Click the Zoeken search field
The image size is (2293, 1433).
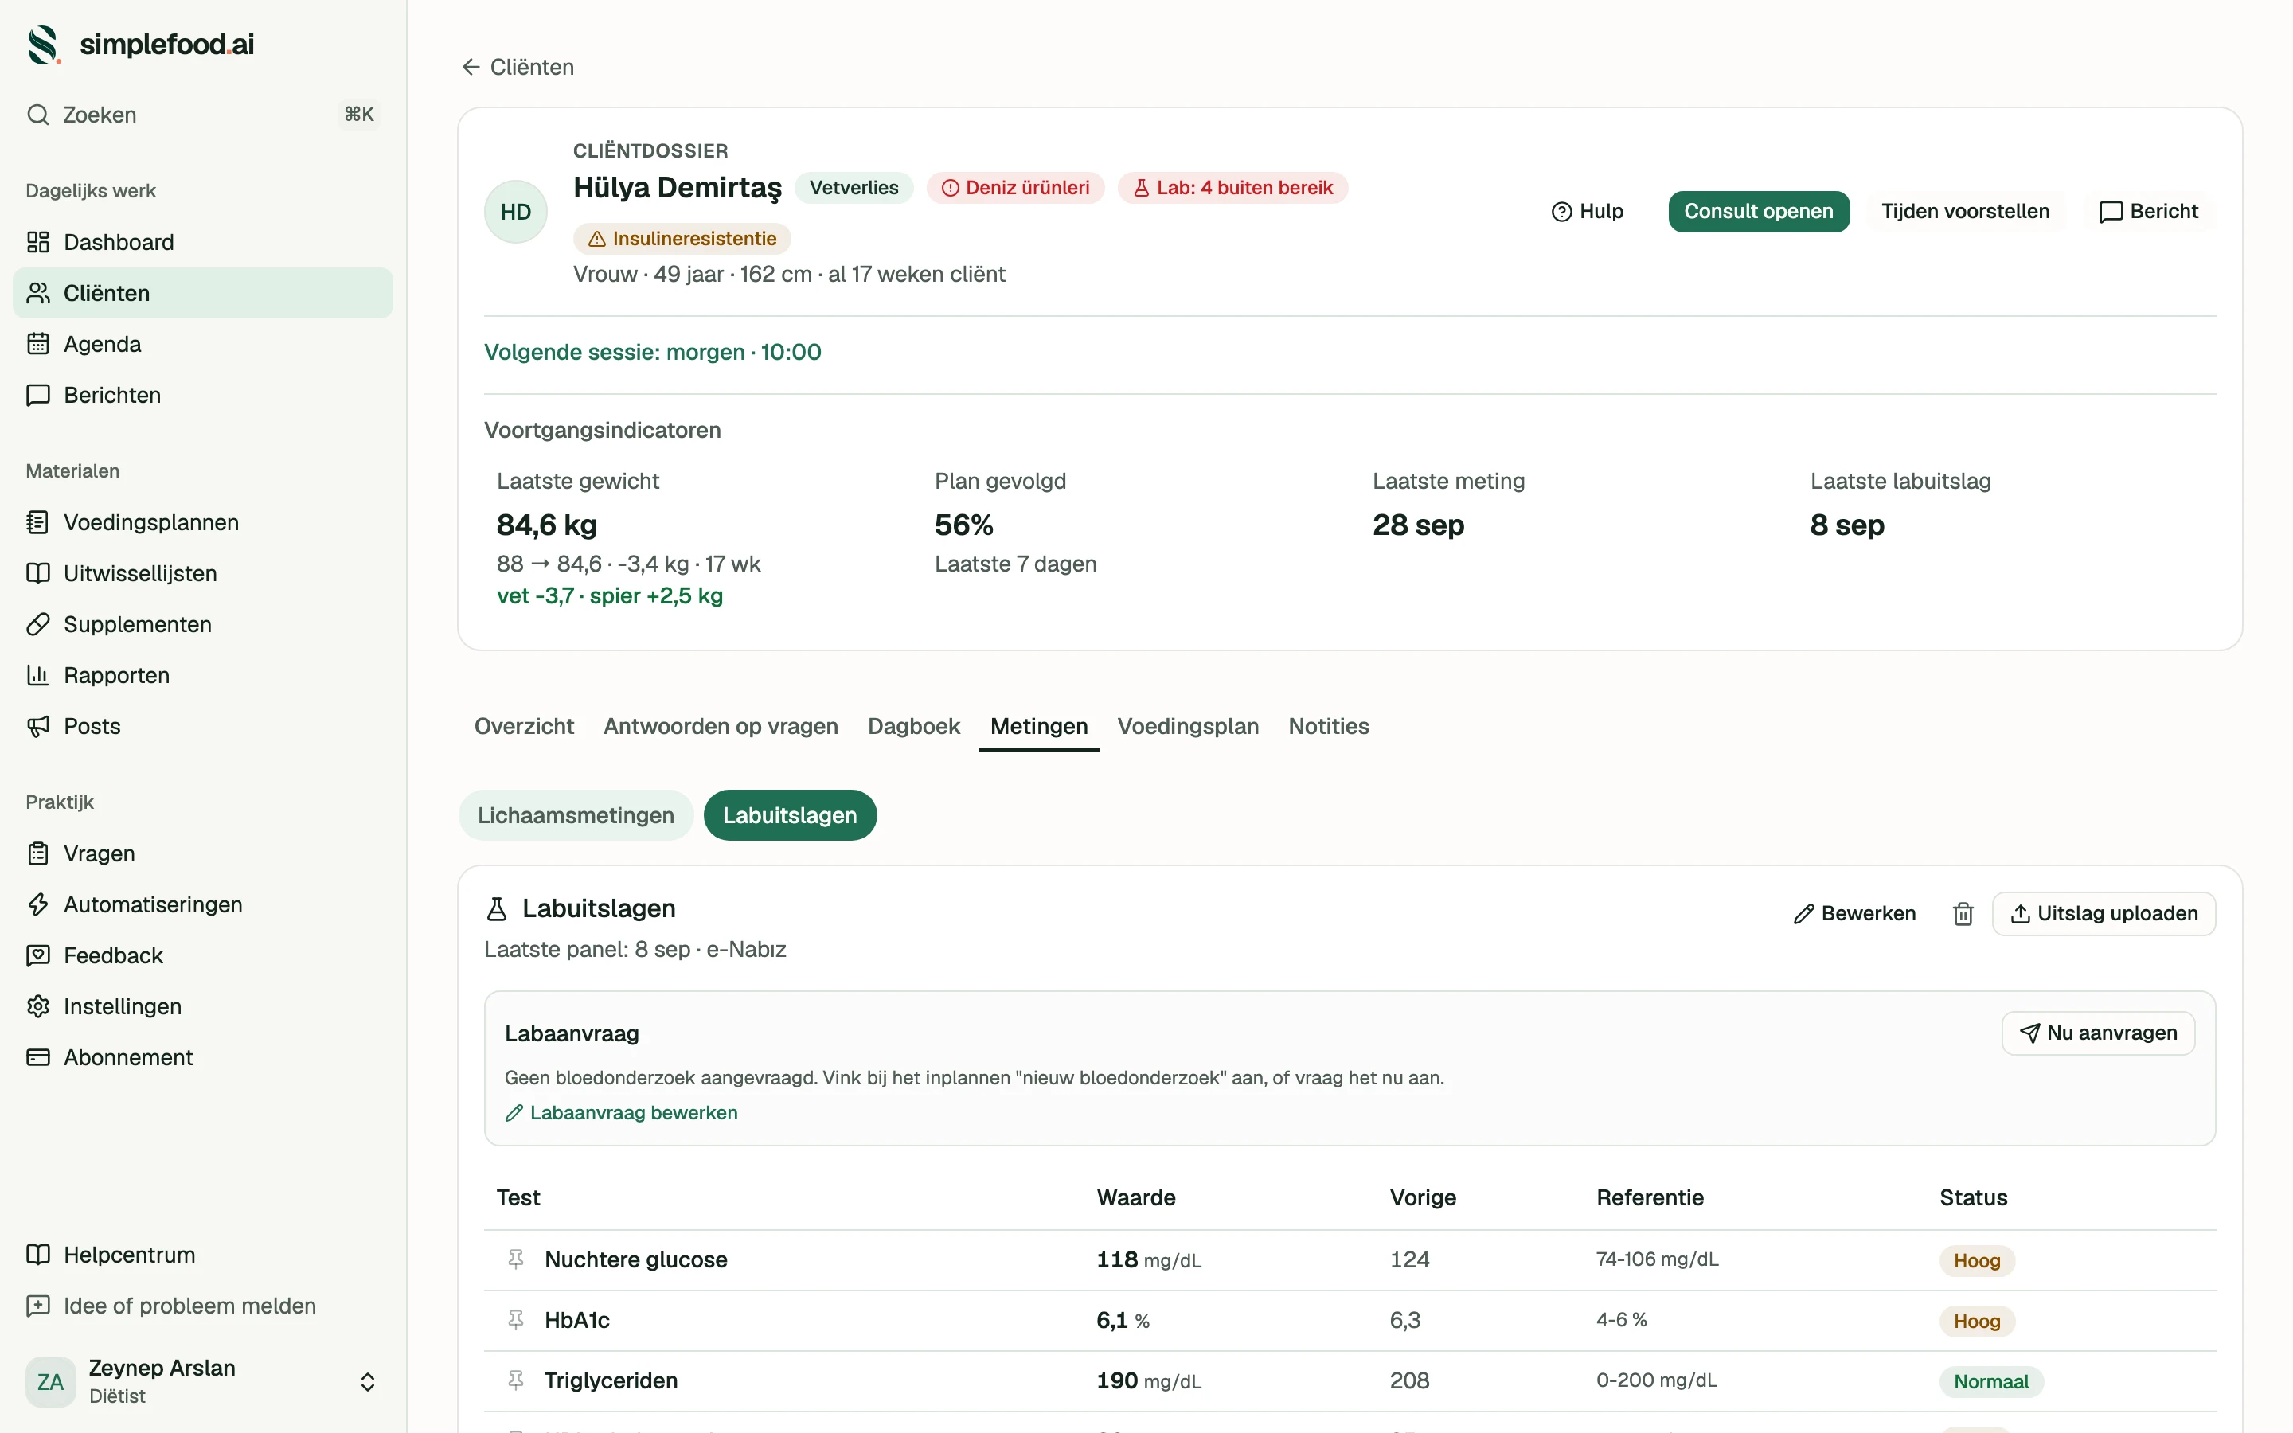[x=203, y=115]
